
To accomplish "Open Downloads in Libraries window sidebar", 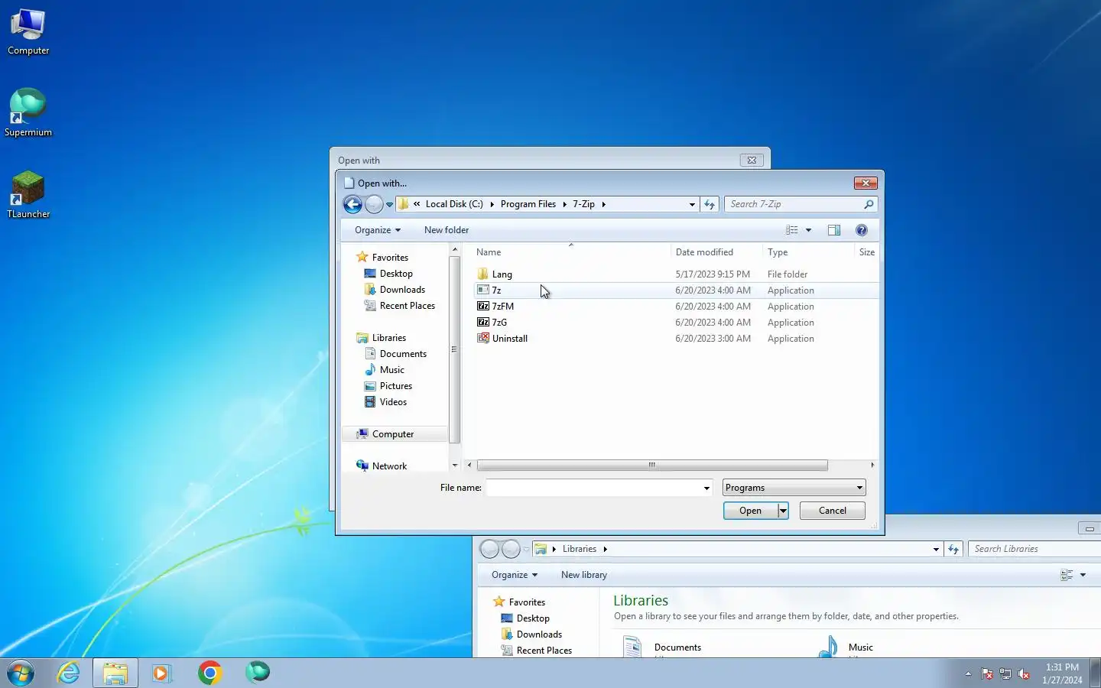I will pos(538,634).
